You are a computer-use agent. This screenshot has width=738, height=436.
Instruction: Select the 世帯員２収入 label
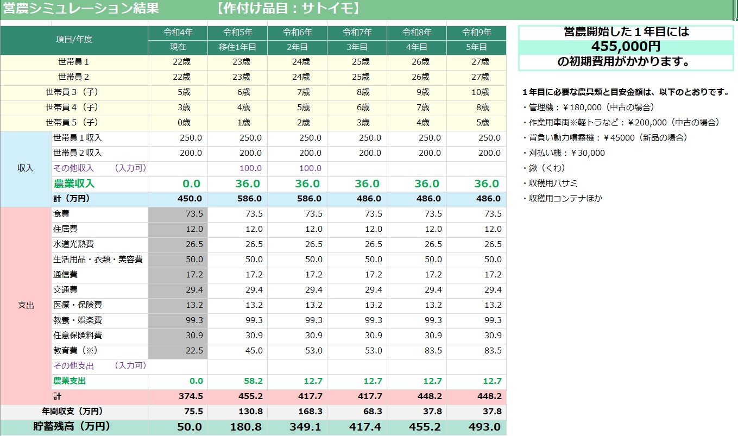point(100,153)
